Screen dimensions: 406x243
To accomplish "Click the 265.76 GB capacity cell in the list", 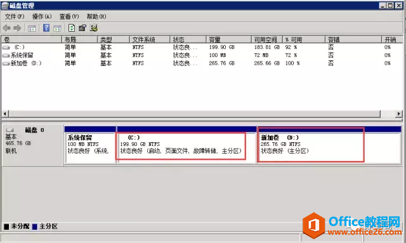I will point(221,63).
